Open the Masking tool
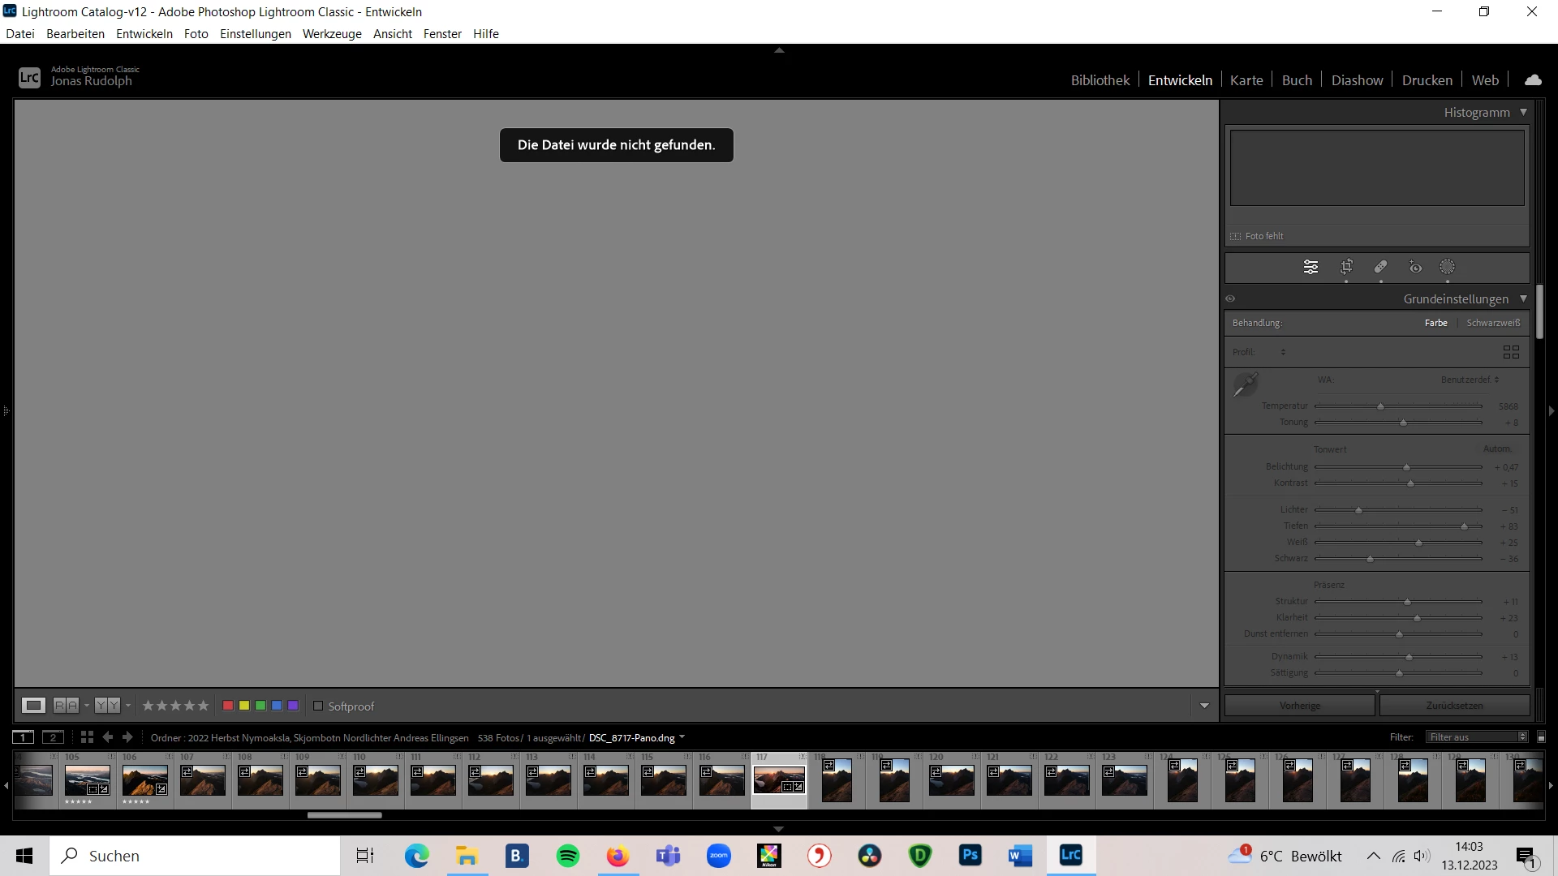1558x876 pixels. point(1447,267)
